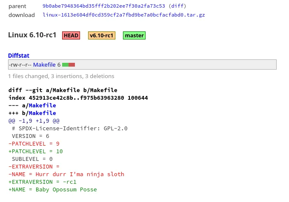The height and width of the screenshot is (202, 289).
Task: Click the added line PATCHLEVEL = 10
Action: (x=36, y=151)
